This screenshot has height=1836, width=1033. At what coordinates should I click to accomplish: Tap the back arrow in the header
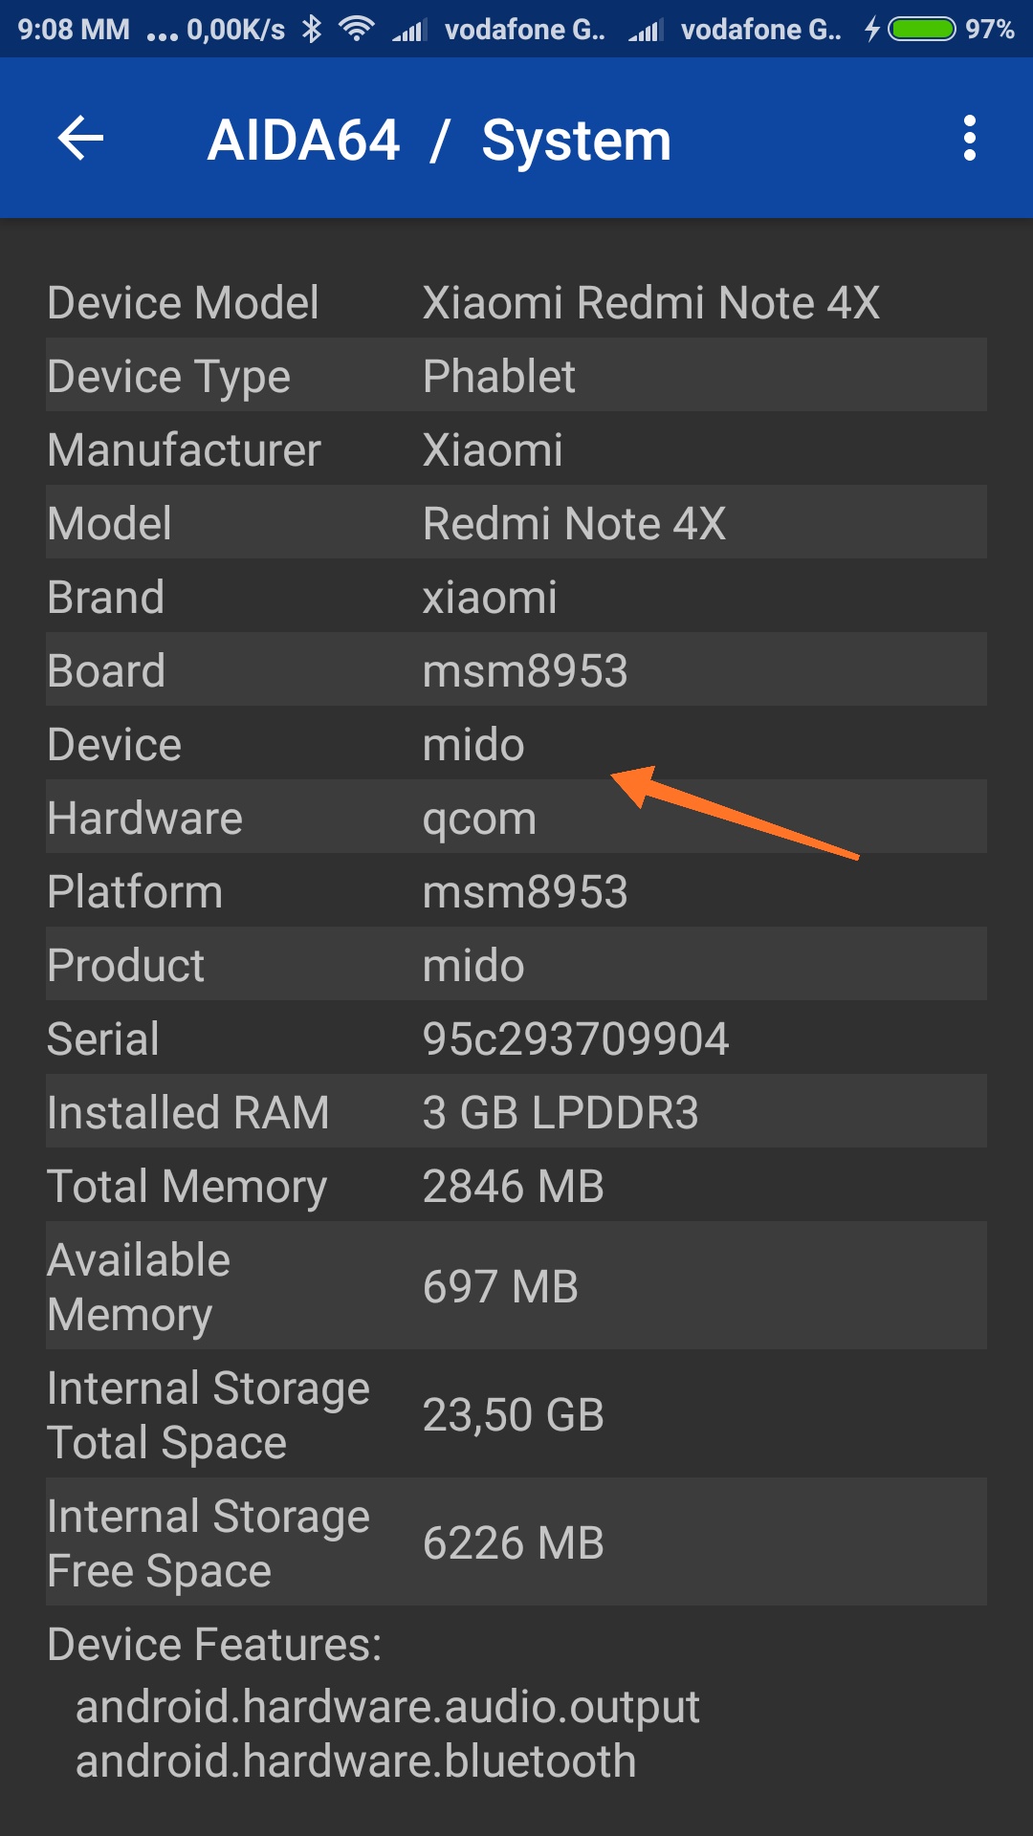tap(80, 139)
